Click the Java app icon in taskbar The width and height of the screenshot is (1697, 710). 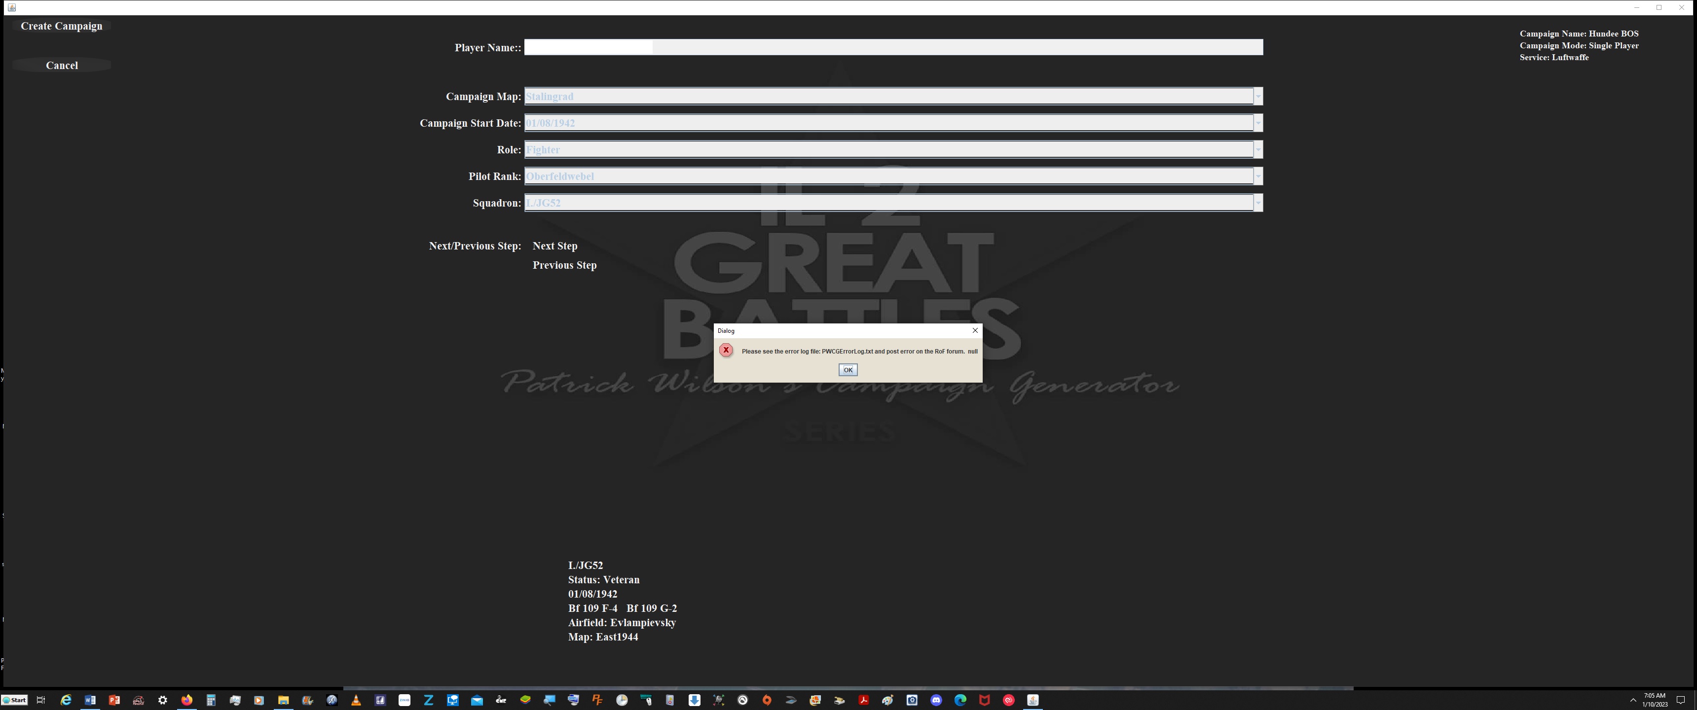[x=1033, y=700]
